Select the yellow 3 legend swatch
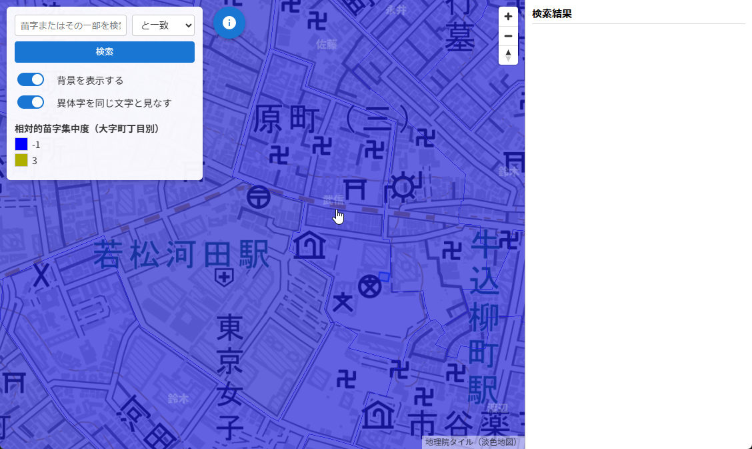 click(21, 160)
